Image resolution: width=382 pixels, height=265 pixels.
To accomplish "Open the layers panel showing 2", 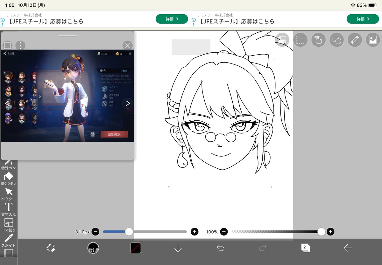I will (305, 248).
